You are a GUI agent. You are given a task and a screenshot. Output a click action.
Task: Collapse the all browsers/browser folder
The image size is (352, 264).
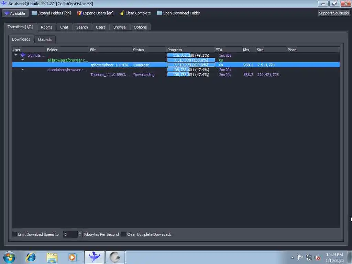pos(23,60)
